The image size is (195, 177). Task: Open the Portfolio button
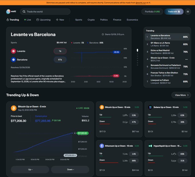pos(152,11)
